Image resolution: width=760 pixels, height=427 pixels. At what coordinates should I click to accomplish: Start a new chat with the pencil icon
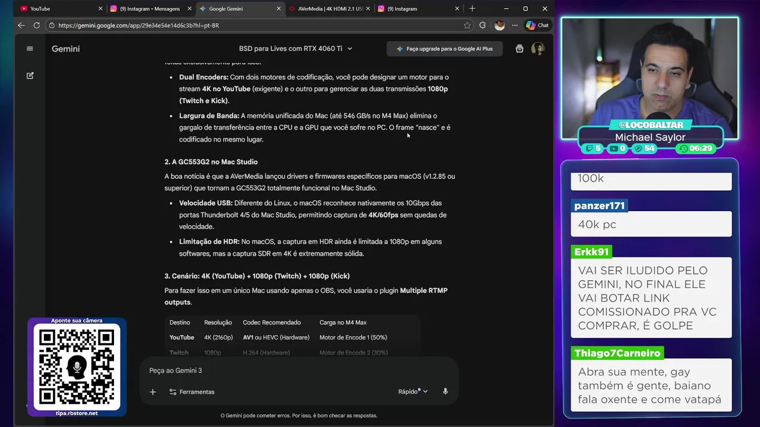pos(30,76)
